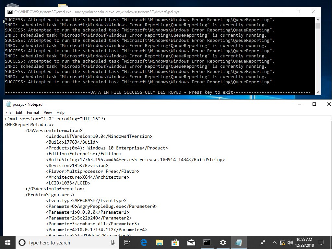This screenshot has width=332, height=249.
Task: Open the Notepad File menu
Action: coord(8,113)
